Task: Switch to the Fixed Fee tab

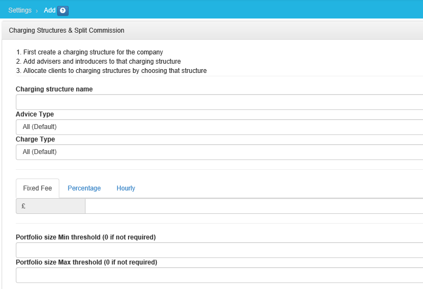Action: [x=38, y=188]
